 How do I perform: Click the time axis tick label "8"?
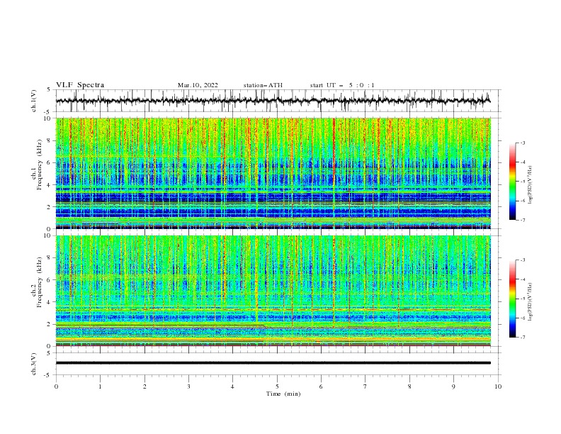point(409,386)
